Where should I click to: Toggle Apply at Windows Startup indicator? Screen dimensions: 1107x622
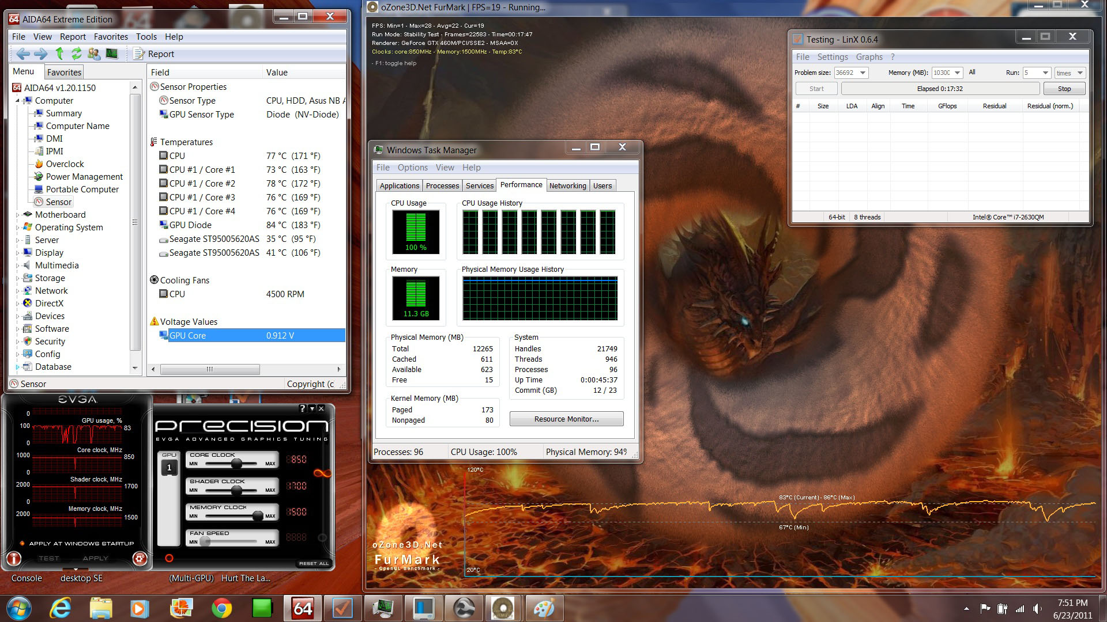[22, 543]
